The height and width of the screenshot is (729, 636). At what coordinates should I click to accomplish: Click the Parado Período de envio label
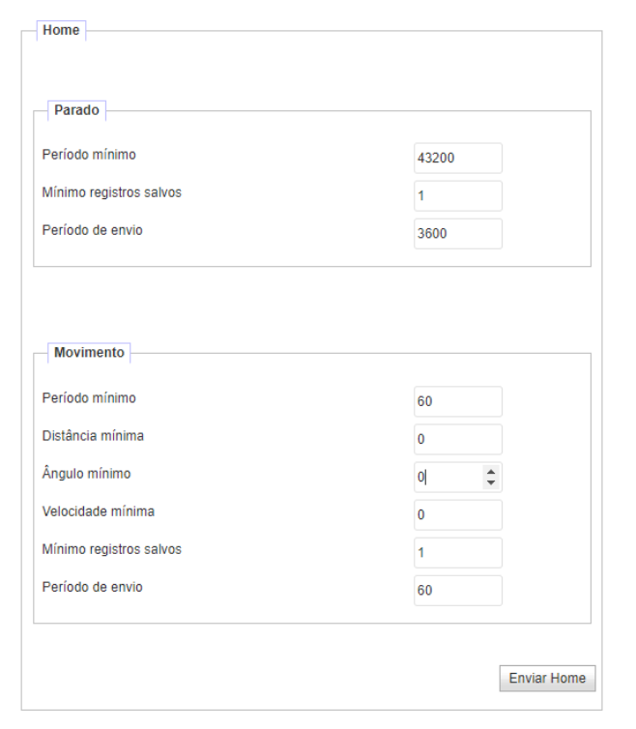click(x=92, y=230)
